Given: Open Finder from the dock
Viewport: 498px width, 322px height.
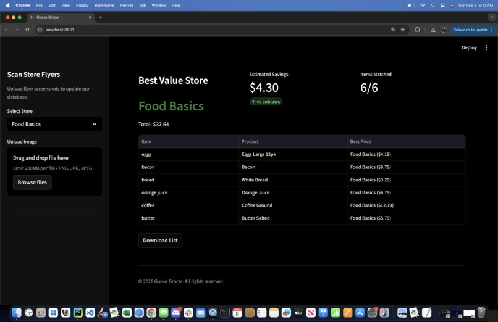Looking at the screenshot, I should (x=17, y=313).
